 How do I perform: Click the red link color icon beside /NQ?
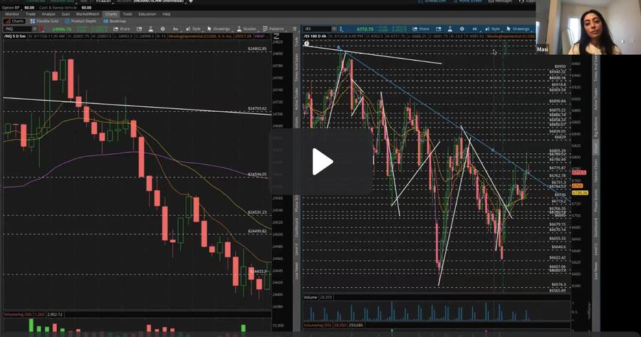41,29
